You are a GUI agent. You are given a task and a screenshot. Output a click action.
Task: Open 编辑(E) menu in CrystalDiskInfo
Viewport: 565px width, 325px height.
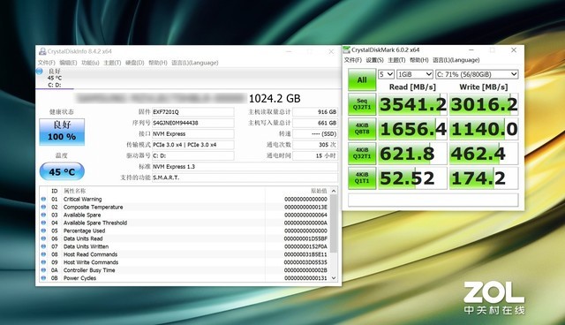68,63
